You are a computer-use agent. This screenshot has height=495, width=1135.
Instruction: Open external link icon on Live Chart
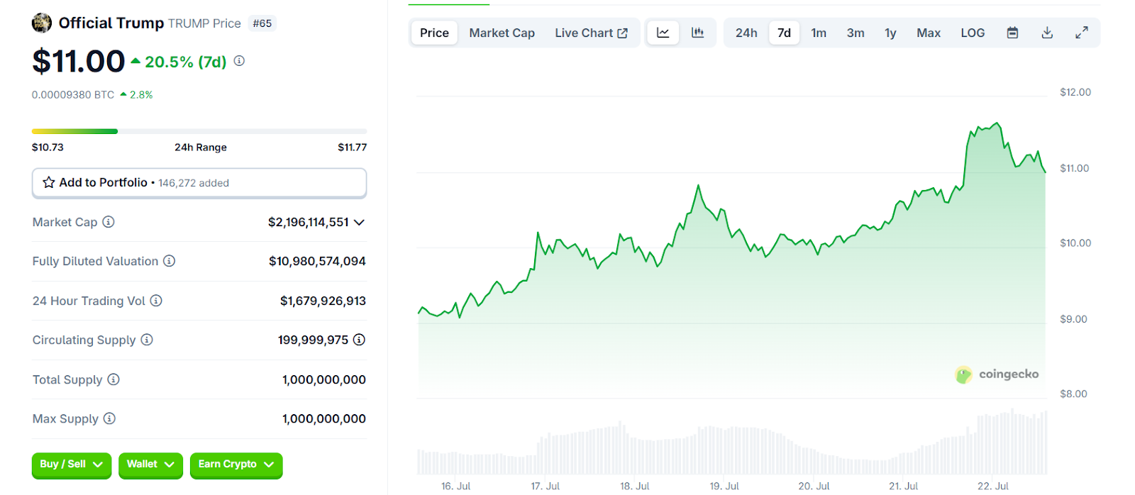[623, 33]
